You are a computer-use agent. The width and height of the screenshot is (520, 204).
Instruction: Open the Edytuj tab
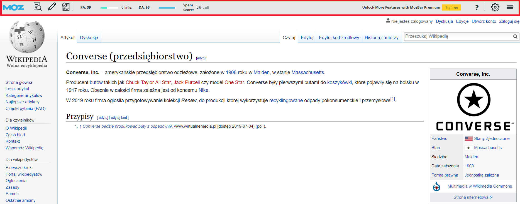[x=307, y=37]
